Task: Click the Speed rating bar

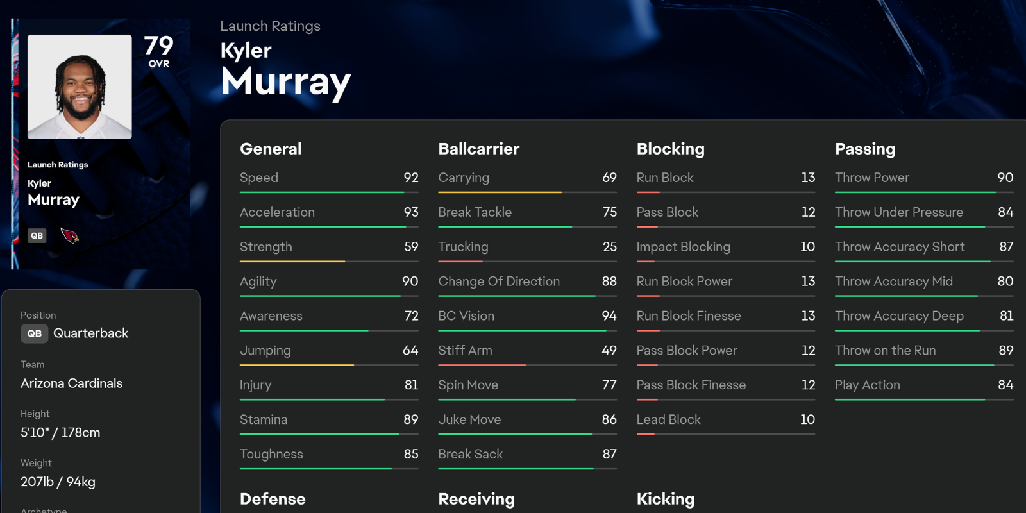Action: pos(329,192)
